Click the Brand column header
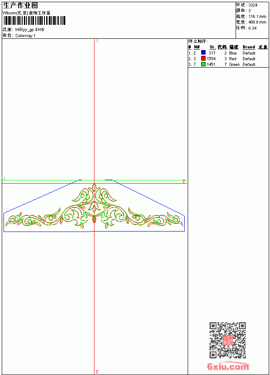This screenshot has width=270, height=375. 249,47
